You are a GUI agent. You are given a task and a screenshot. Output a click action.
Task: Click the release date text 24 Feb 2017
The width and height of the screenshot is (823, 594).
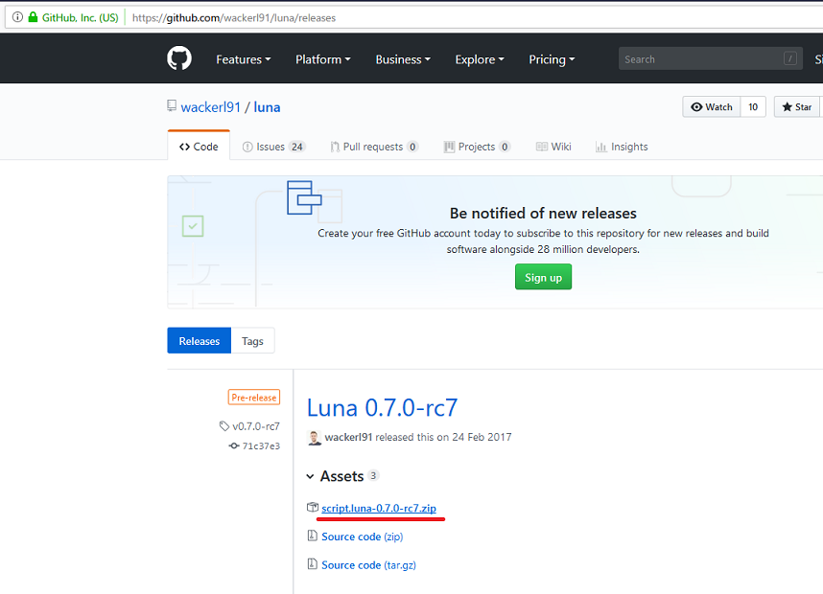tap(482, 437)
